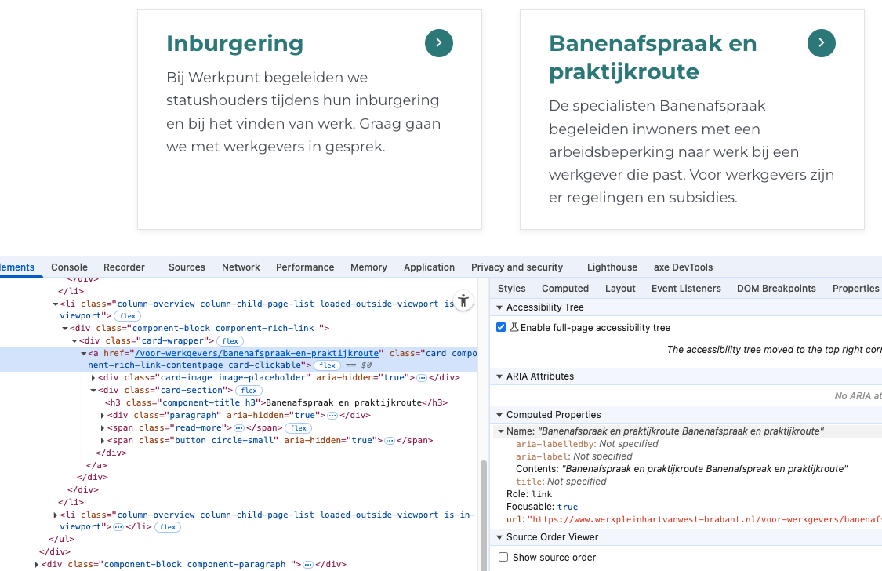
Task: Expand the component-paragraph div node
Action: (x=37, y=564)
